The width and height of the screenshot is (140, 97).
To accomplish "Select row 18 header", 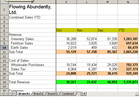I will coord(4,82).
